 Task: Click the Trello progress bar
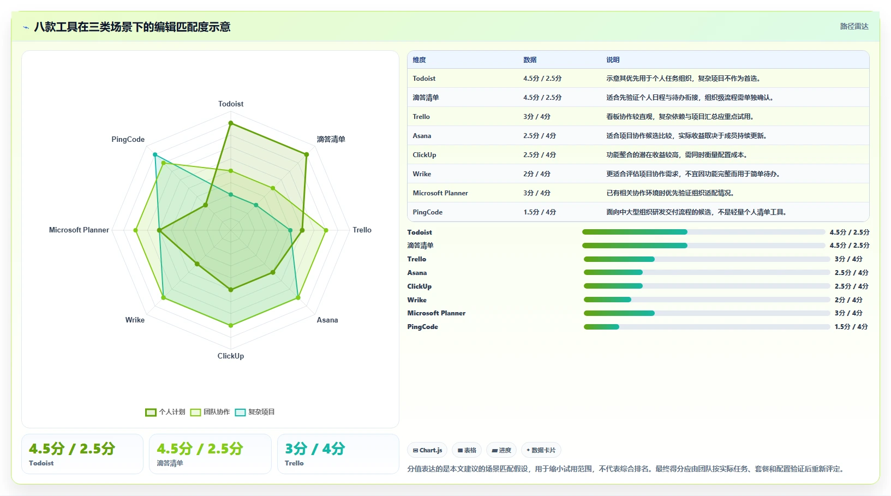pyautogui.click(x=707, y=259)
